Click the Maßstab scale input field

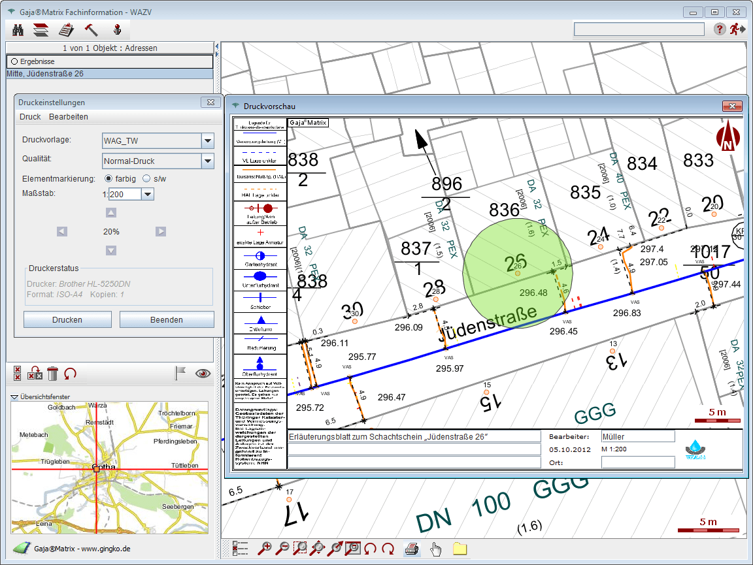[x=124, y=194]
